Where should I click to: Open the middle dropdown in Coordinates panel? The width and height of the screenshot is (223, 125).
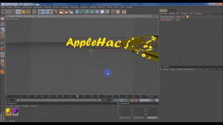pos(138,118)
